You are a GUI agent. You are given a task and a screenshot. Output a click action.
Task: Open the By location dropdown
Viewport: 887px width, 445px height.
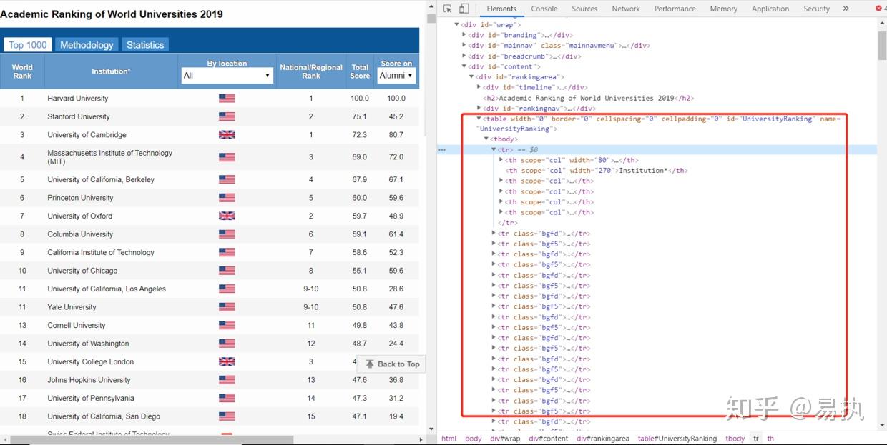227,76
